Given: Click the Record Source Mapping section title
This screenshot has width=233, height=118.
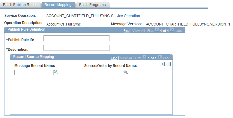Looking at the screenshot, I should click(34, 57).
